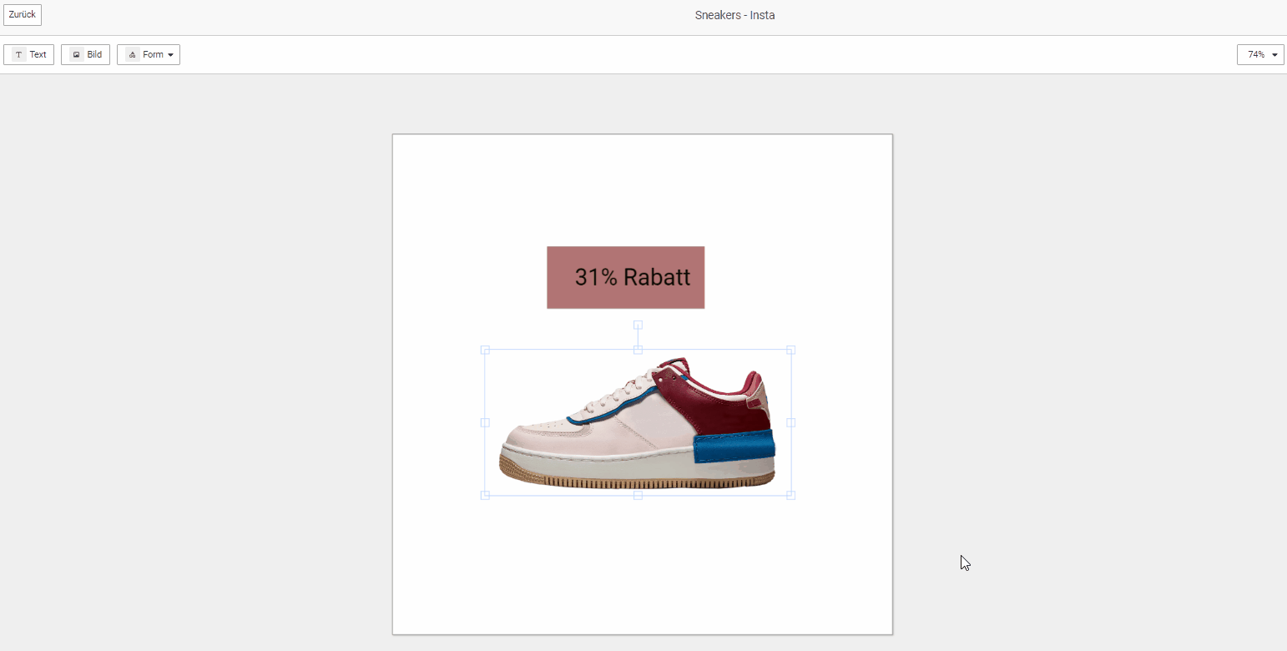Click the bottom-right selection handle of sneaker
Screen dimensions: 1287x651
click(x=791, y=496)
